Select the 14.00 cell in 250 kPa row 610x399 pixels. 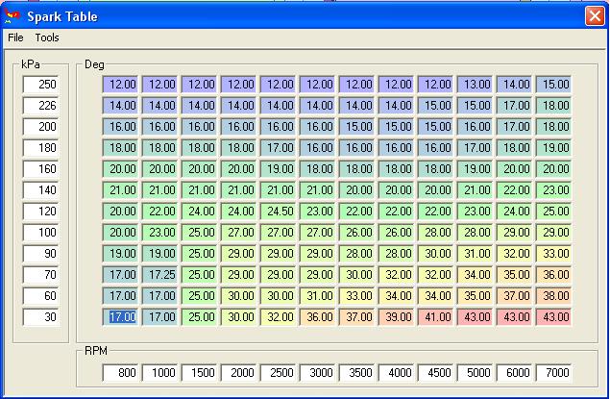point(514,85)
